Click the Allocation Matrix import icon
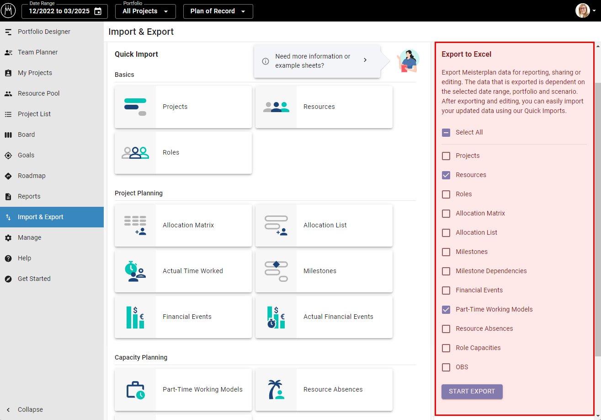Viewport: 601px width, 420px height. (135, 226)
